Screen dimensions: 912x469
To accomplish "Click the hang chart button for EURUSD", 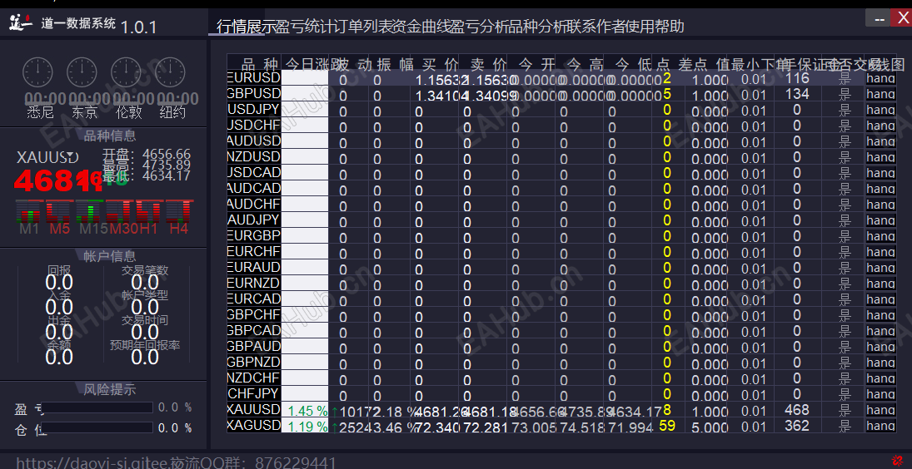I will coord(880,78).
